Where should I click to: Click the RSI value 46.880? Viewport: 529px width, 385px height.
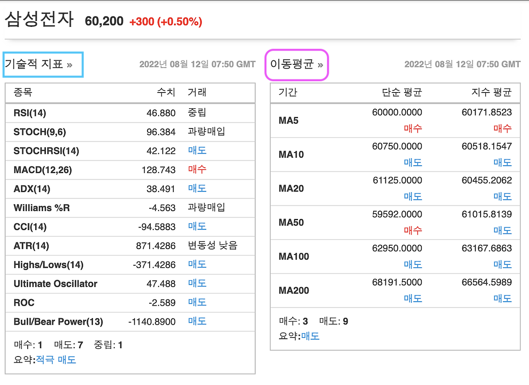pos(161,113)
